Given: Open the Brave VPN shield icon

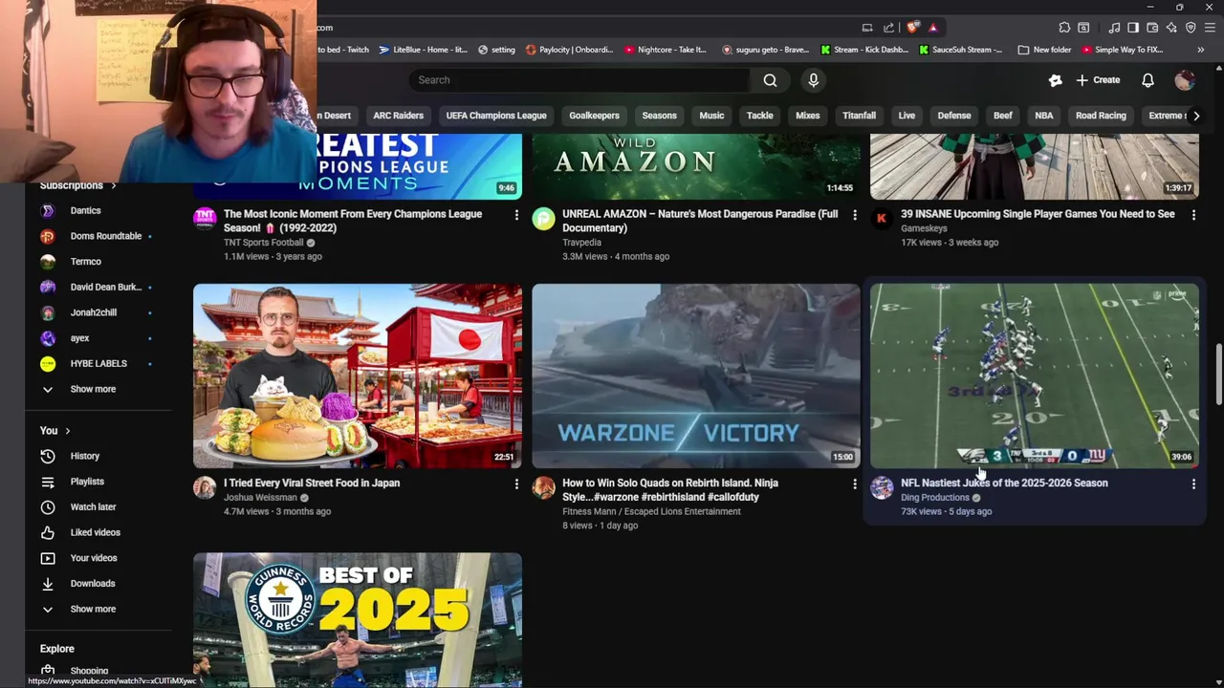Looking at the screenshot, I should tap(1191, 28).
